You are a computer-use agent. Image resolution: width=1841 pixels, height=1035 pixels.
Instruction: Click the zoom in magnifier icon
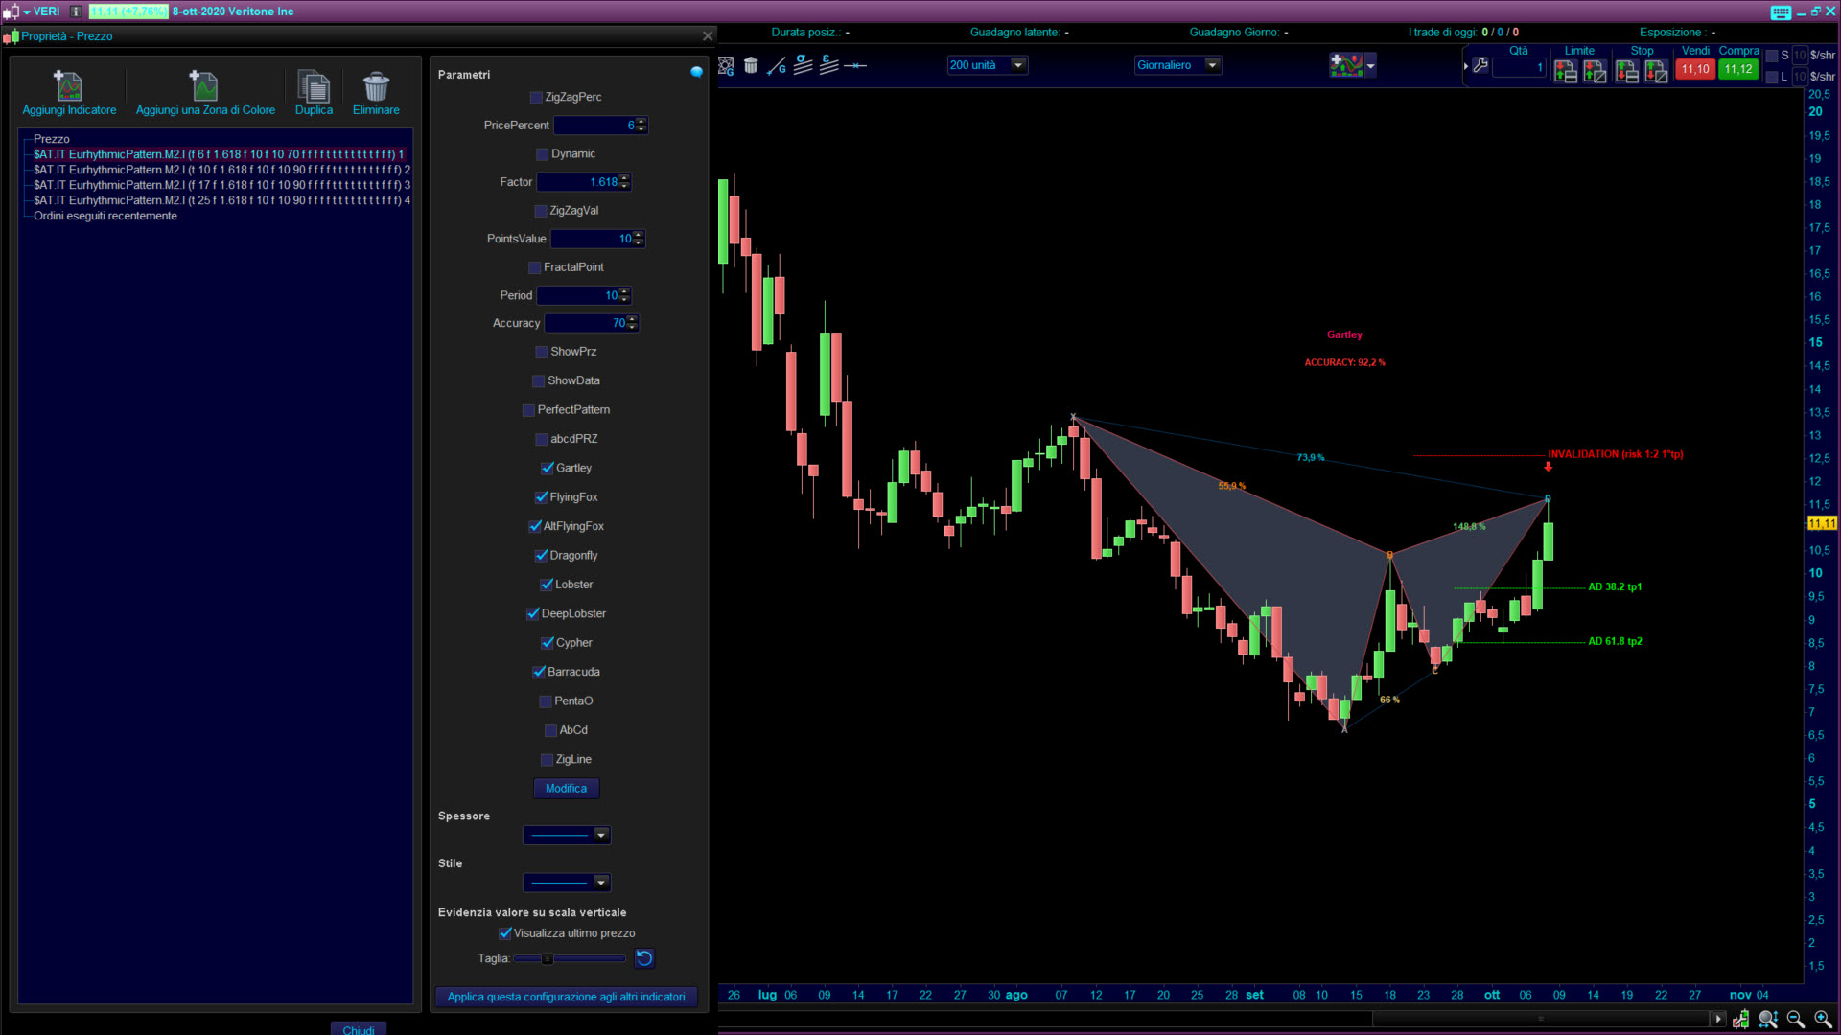coord(1822,1019)
